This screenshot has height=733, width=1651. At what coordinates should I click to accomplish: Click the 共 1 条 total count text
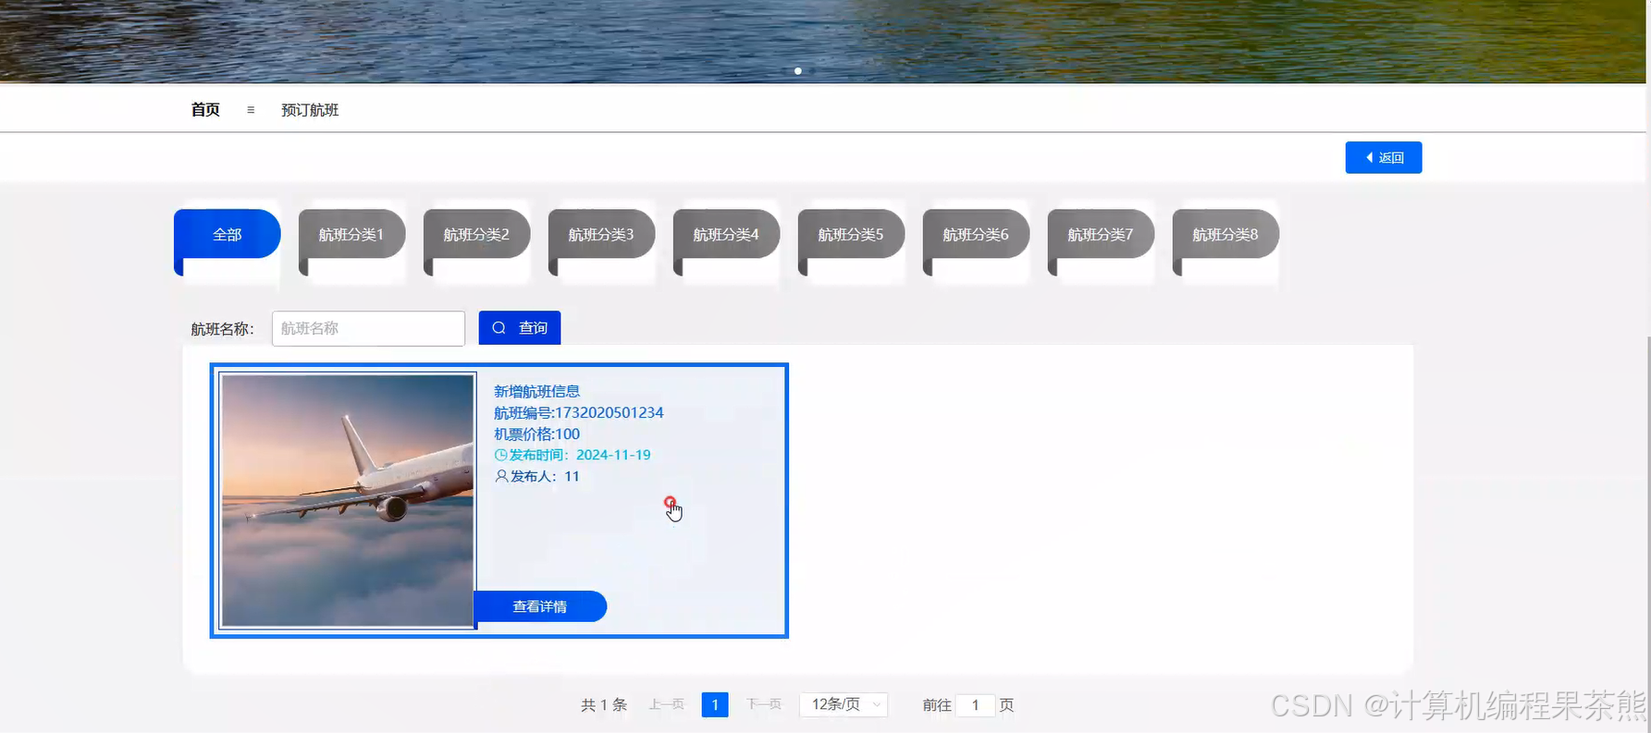click(604, 705)
